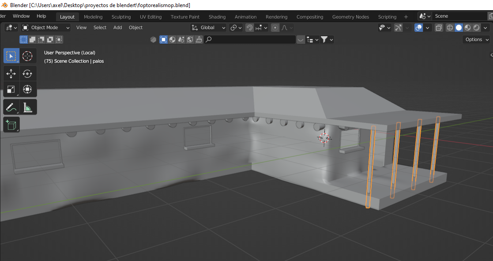
Task: Set selection mode to Intersect
Action: [x=59, y=39]
